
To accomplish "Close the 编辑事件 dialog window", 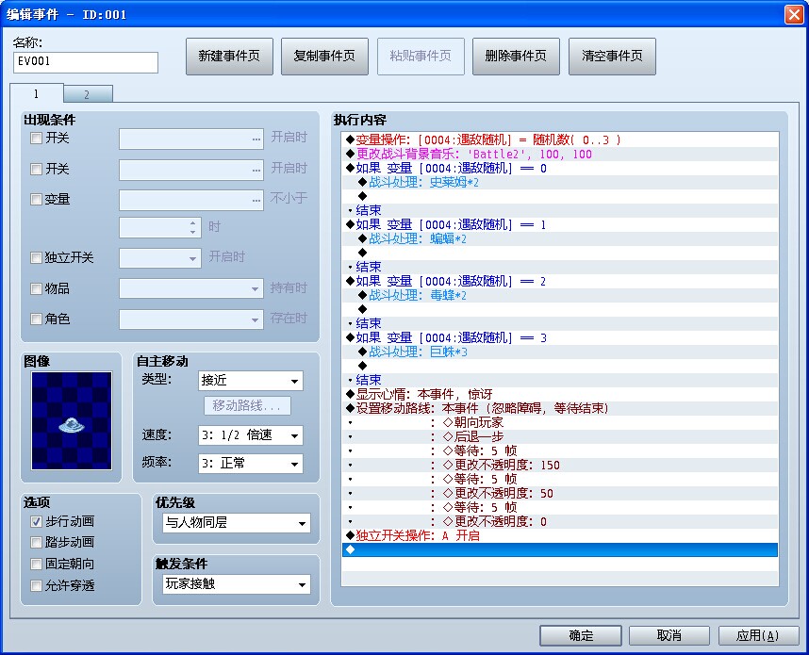I will pyautogui.click(x=794, y=14).
